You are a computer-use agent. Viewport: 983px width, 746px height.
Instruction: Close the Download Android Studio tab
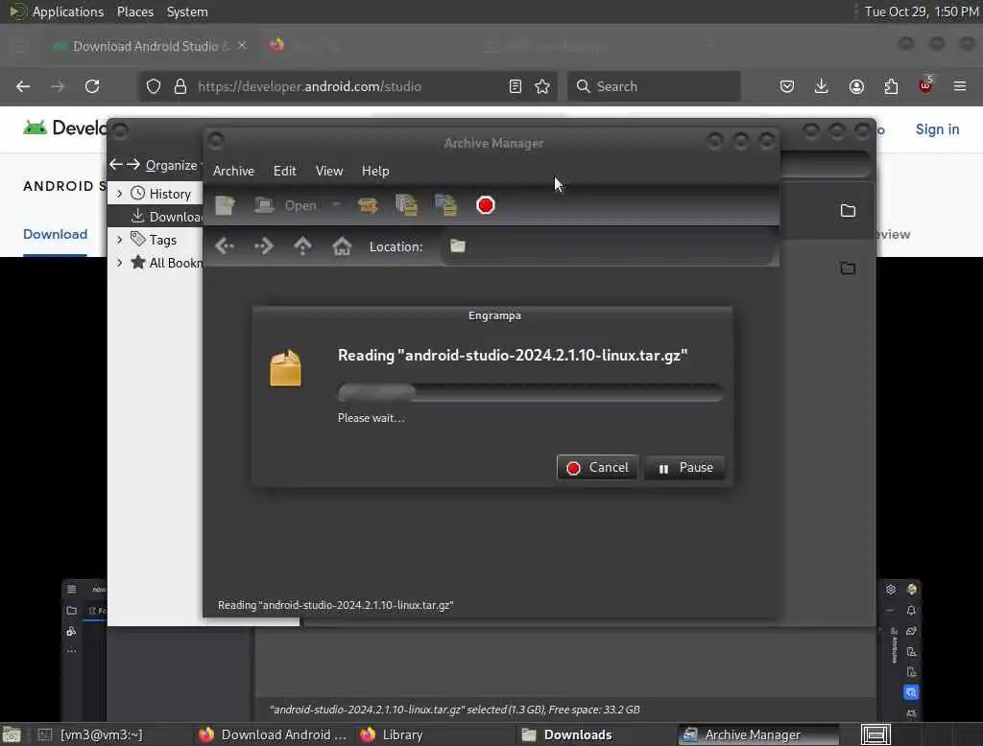pos(242,45)
